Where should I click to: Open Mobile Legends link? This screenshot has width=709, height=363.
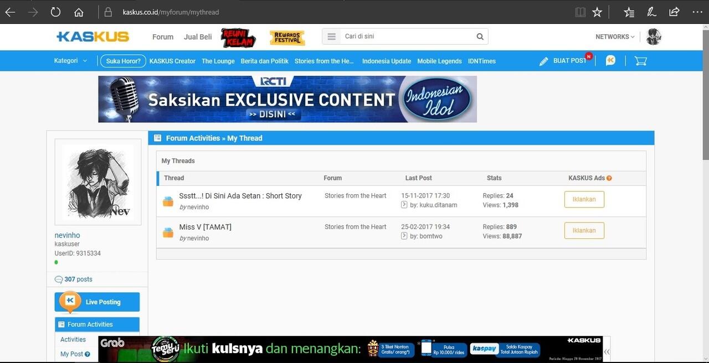point(439,61)
